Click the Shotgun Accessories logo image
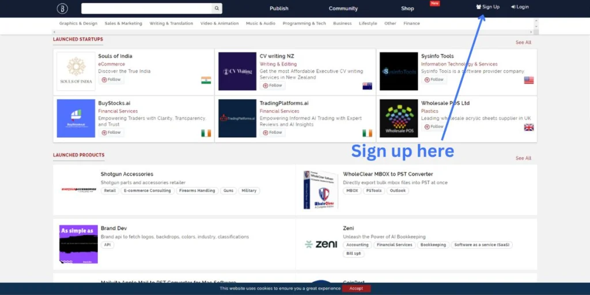Viewport: 590px width, 295px height. (78, 190)
